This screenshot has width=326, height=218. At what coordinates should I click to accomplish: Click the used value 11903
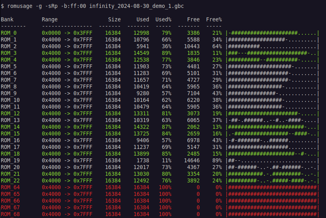141,66
